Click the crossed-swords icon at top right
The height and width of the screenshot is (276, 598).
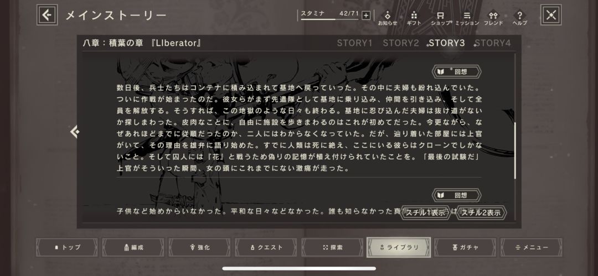(551, 15)
